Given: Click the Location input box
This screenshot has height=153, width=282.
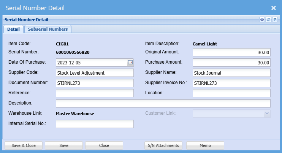Looking at the screenshot, I should click(231, 93).
